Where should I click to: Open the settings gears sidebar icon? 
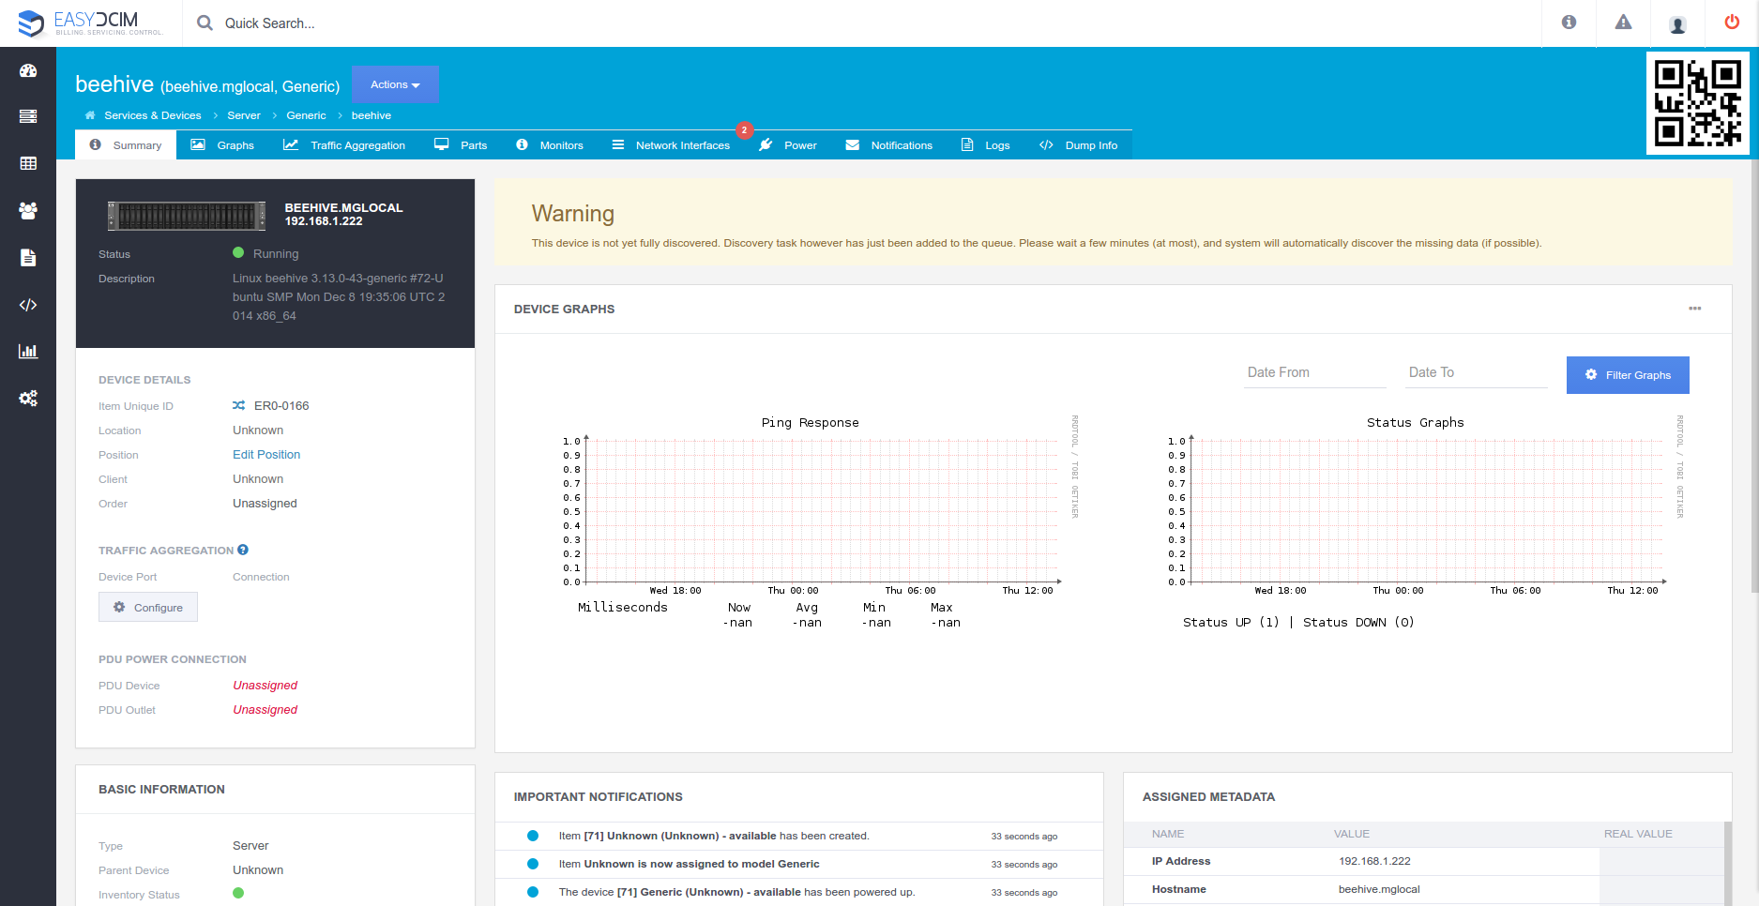pyautogui.click(x=28, y=399)
